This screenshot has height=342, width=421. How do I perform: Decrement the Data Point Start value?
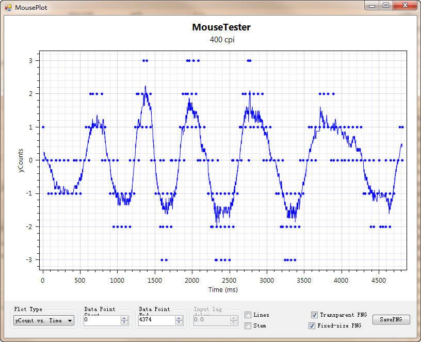[x=124, y=323]
